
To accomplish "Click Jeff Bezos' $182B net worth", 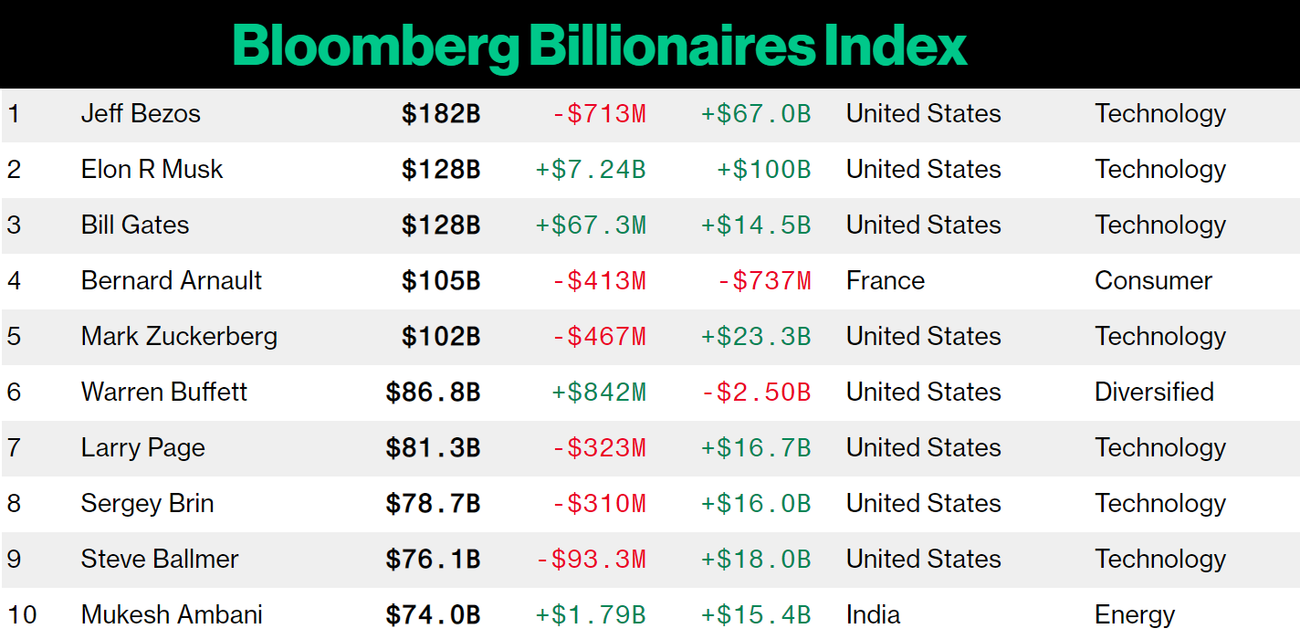I will 441,114.
